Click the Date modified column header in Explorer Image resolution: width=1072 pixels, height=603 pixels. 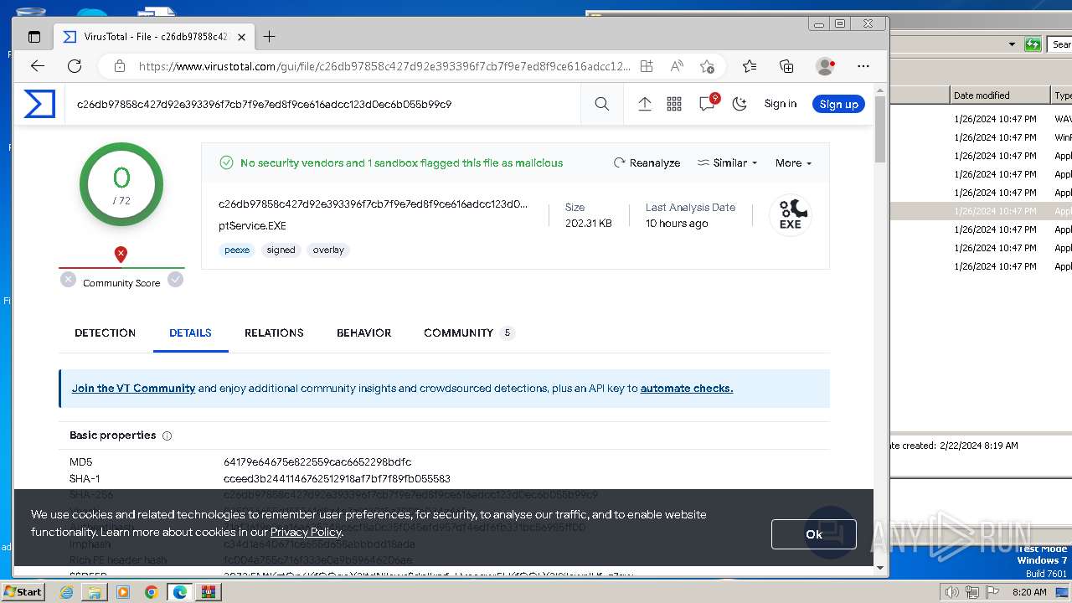click(x=999, y=95)
